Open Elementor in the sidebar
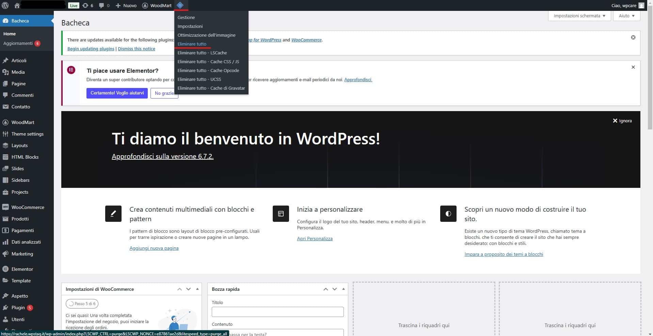Viewport: 653px width, 336px height. 27,269
